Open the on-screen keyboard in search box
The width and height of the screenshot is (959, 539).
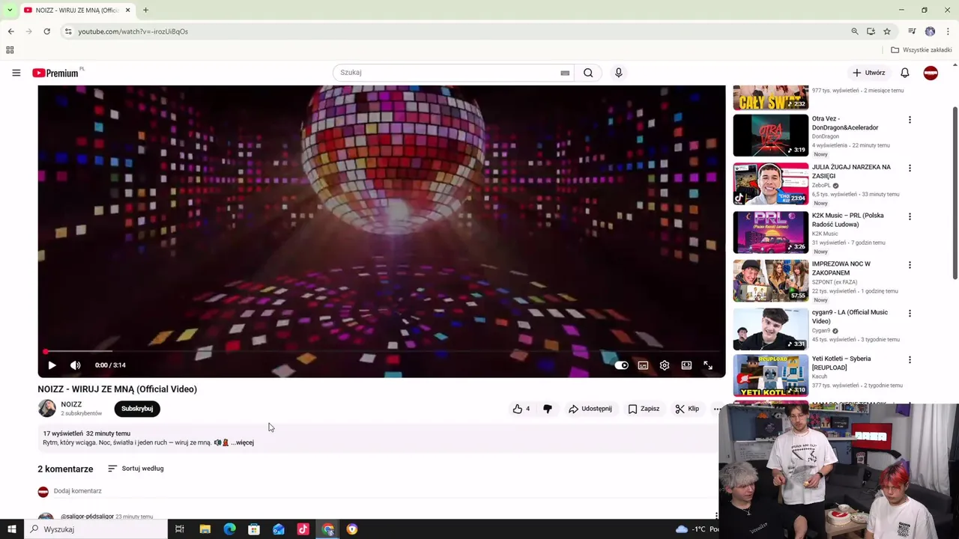(565, 73)
